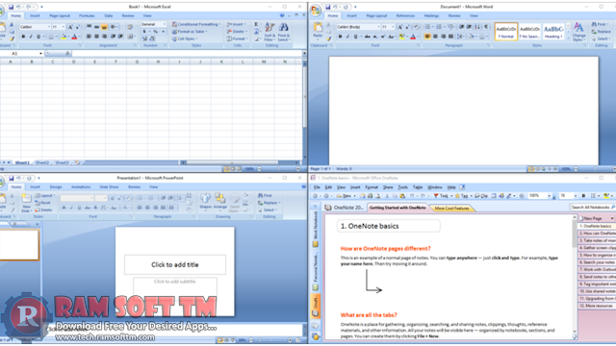Image resolution: width=616 pixels, height=346 pixels.
Task: Open the Page Layout tab in Excel
Action: click(x=60, y=15)
